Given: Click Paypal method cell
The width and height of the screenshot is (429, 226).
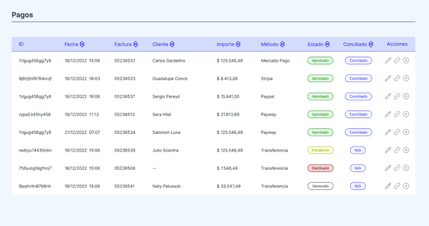Looking at the screenshot, I should 268,97.
